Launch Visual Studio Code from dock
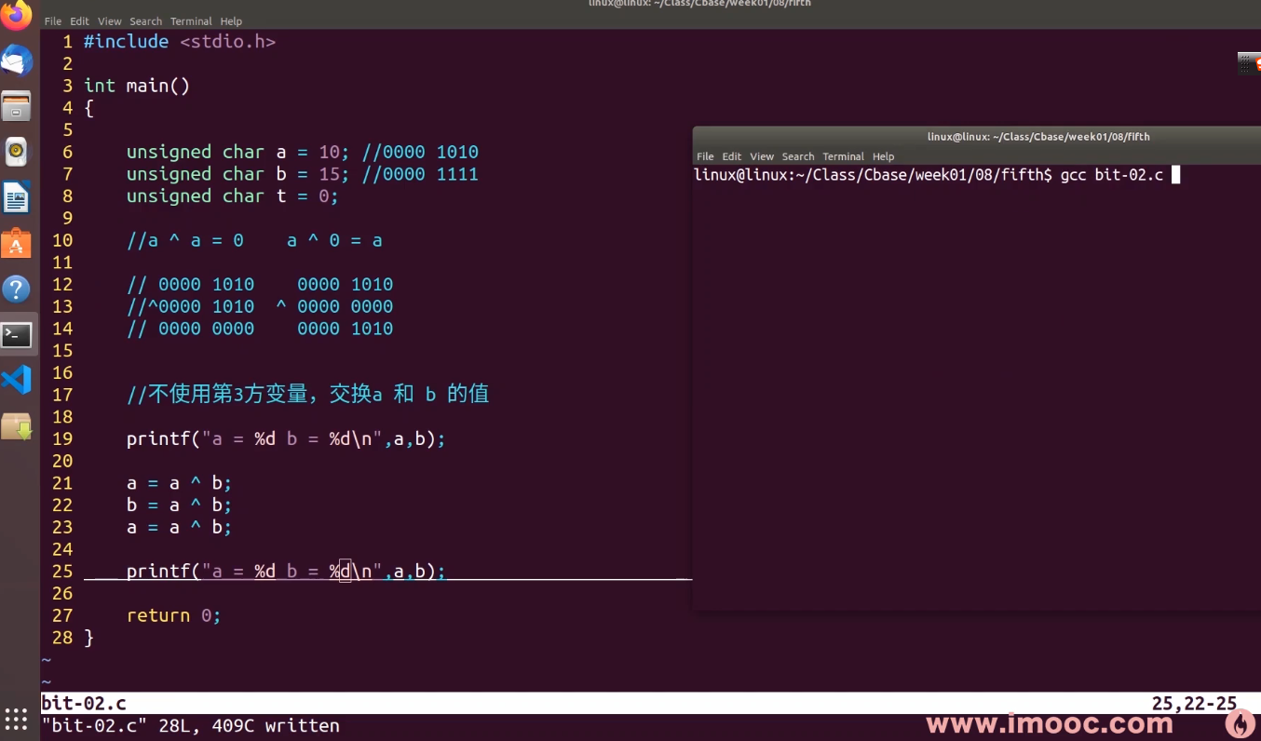 [17, 380]
